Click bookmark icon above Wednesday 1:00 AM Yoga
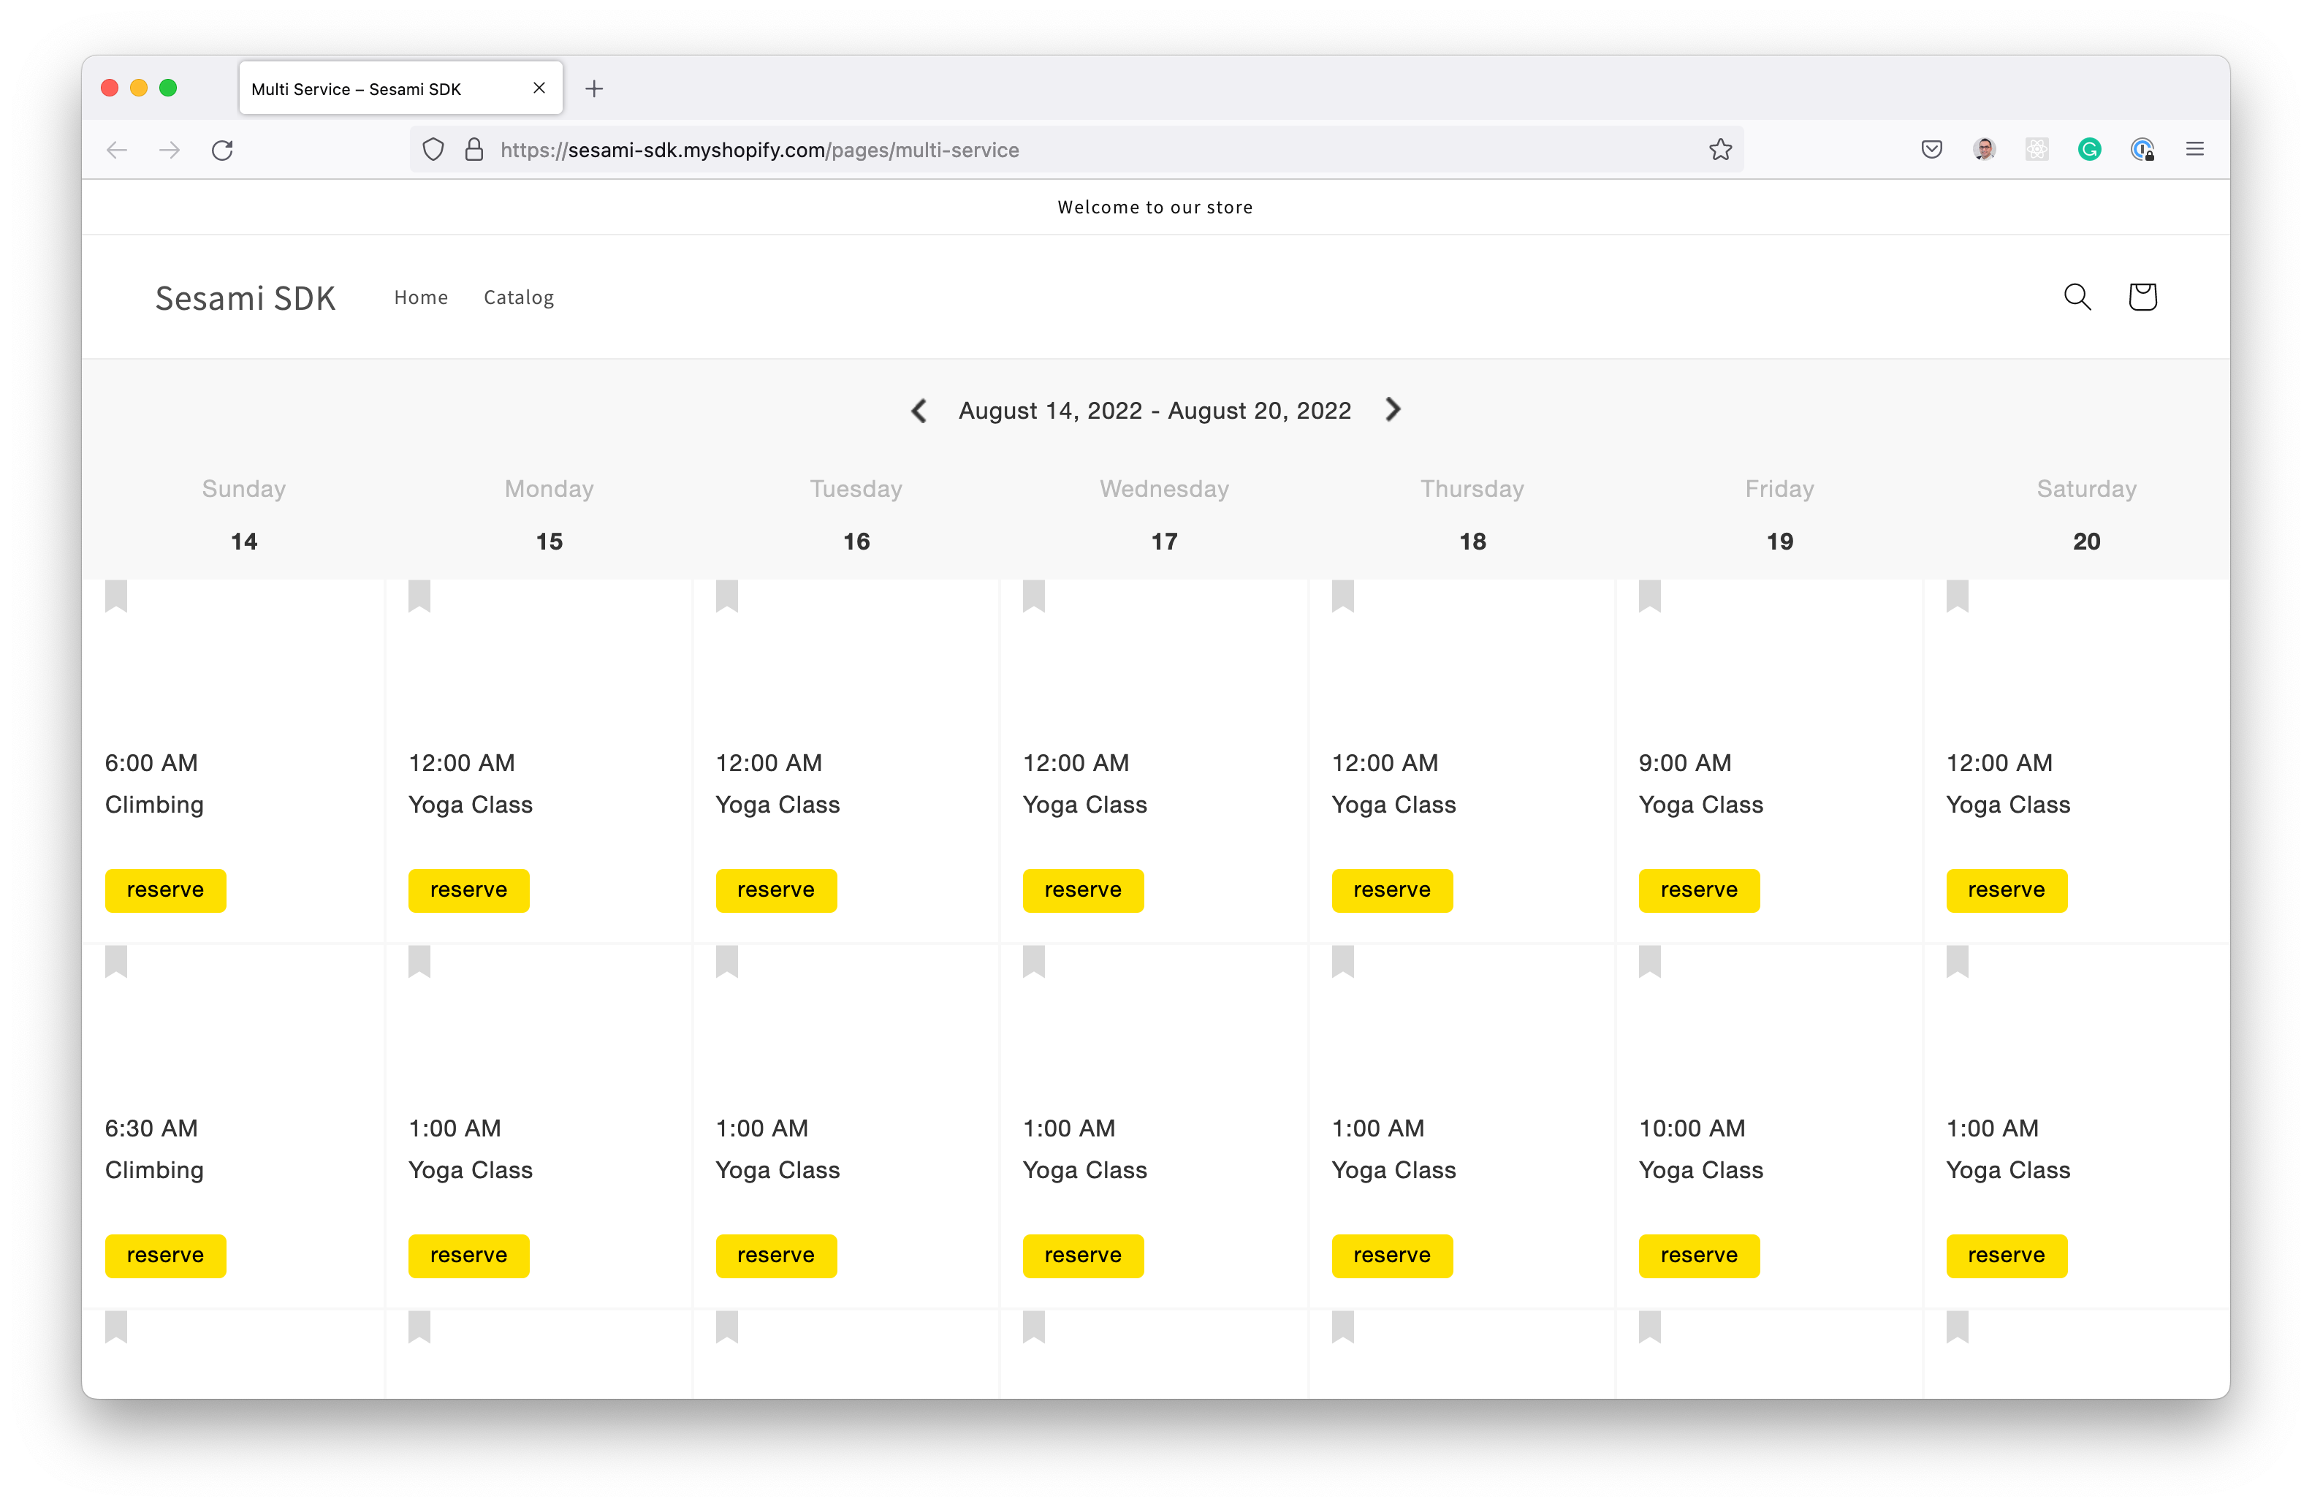The image size is (2312, 1507). click(x=1033, y=961)
